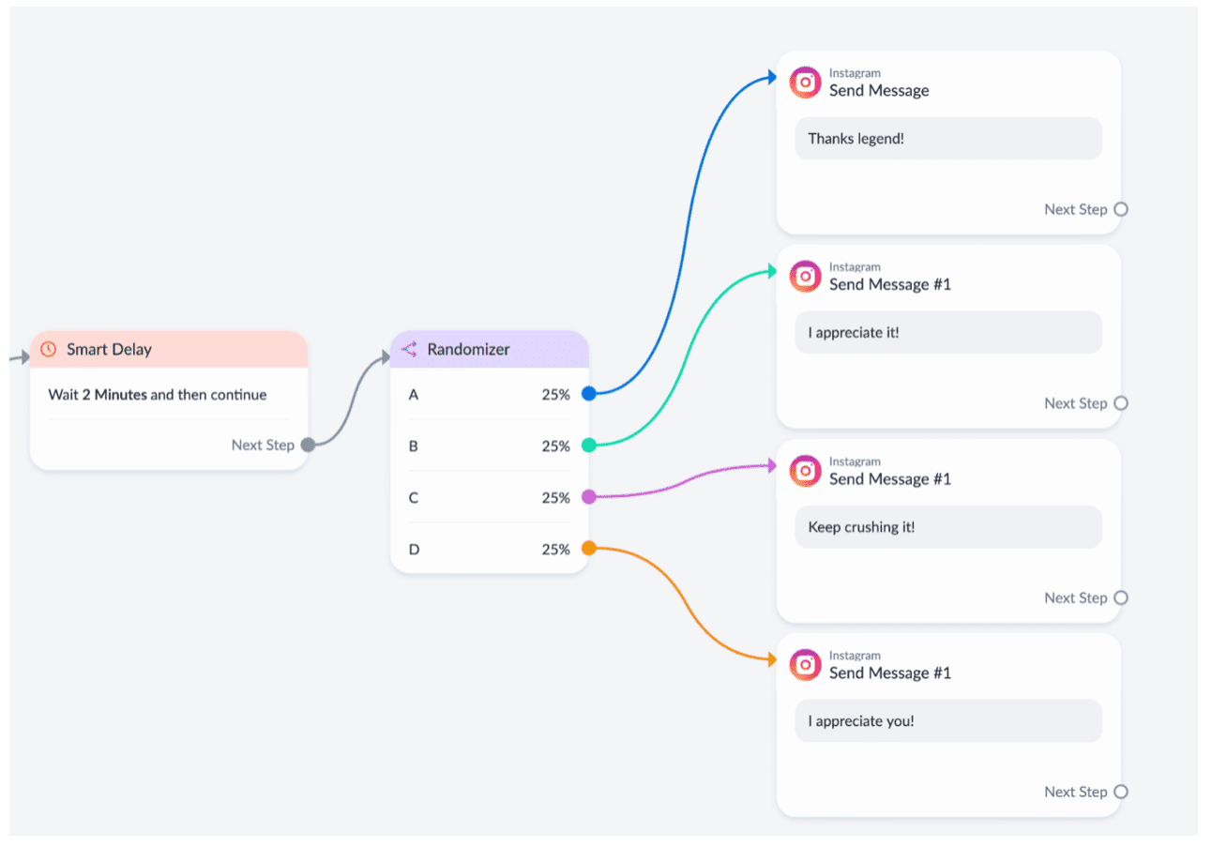Click the Smart Delay clock icon
Screen dimensions: 1212x846
pos(49,349)
